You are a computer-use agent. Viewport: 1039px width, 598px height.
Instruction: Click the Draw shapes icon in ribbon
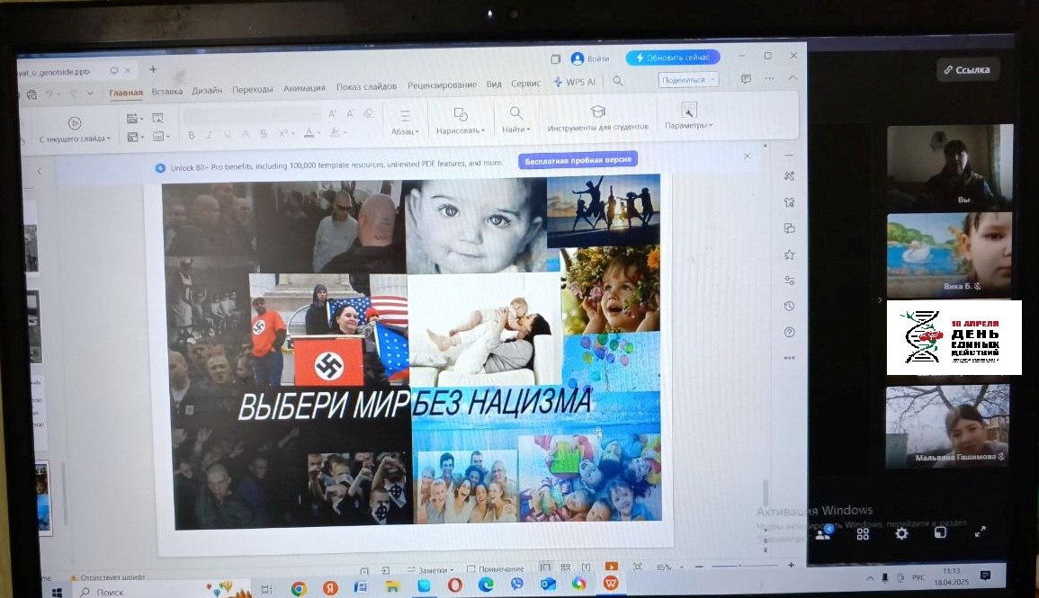pyautogui.click(x=461, y=114)
